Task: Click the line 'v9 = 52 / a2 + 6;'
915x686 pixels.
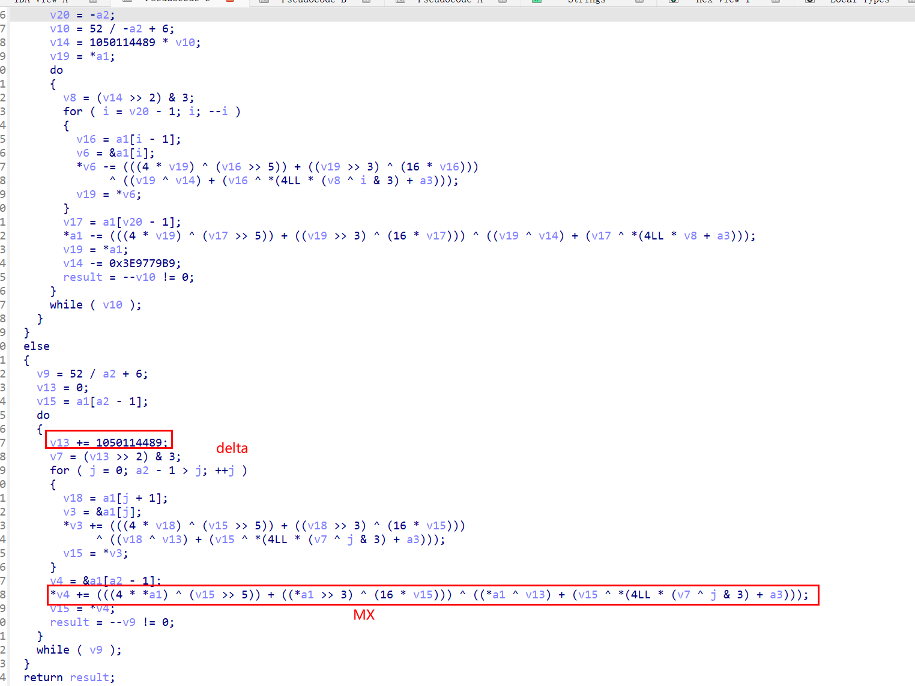Action: click(92, 374)
